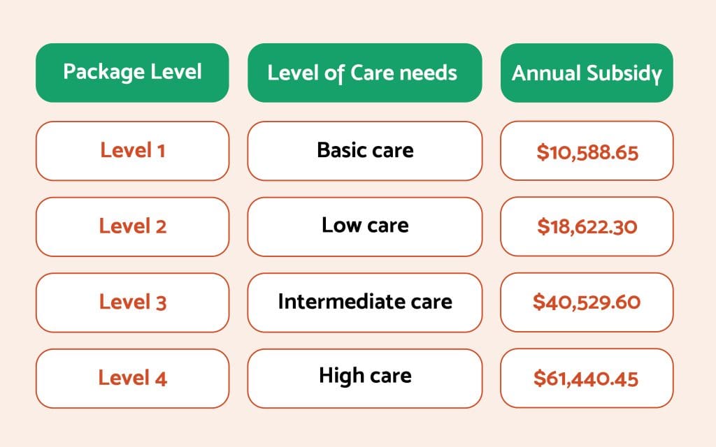
Task: Click the Basic care cell
Action: [x=365, y=151]
